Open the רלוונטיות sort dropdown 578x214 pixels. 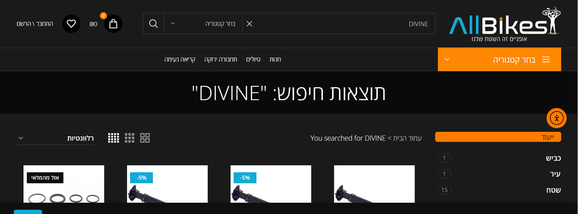coord(56,138)
